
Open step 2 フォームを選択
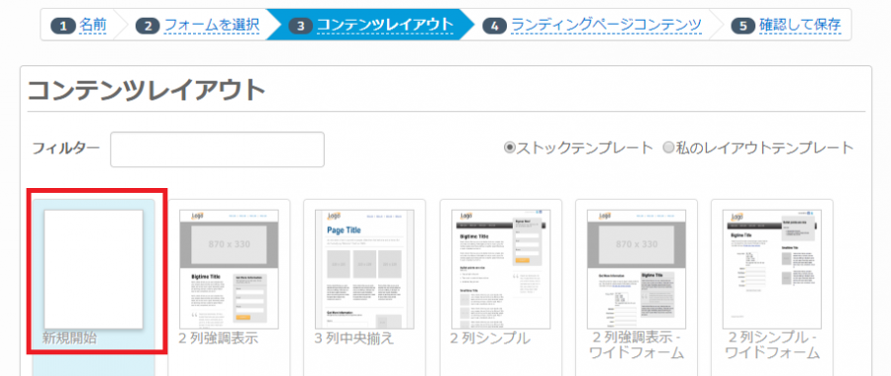(198, 25)
